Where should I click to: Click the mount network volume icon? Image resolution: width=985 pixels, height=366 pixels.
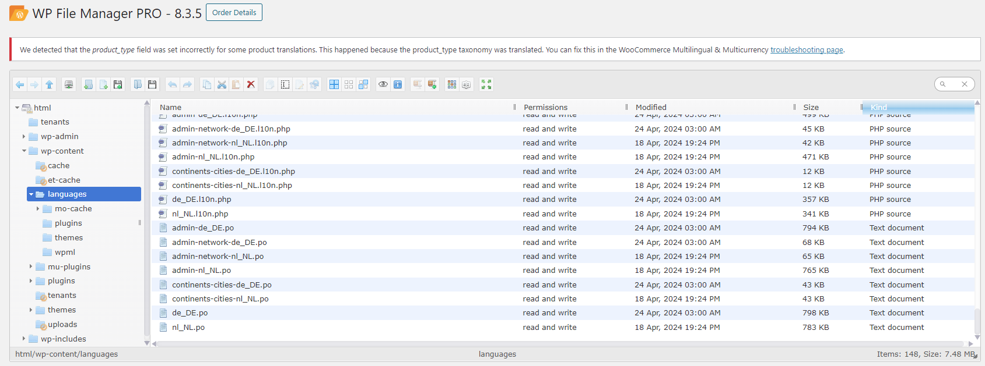[x=69, y=84]
